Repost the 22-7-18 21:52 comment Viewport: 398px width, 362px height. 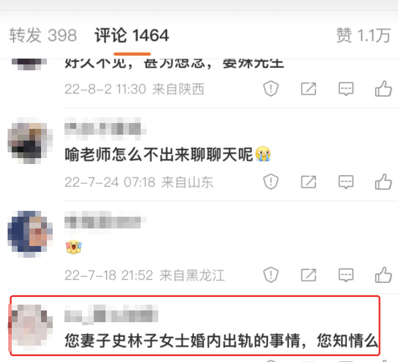click(x=309, y=275)
